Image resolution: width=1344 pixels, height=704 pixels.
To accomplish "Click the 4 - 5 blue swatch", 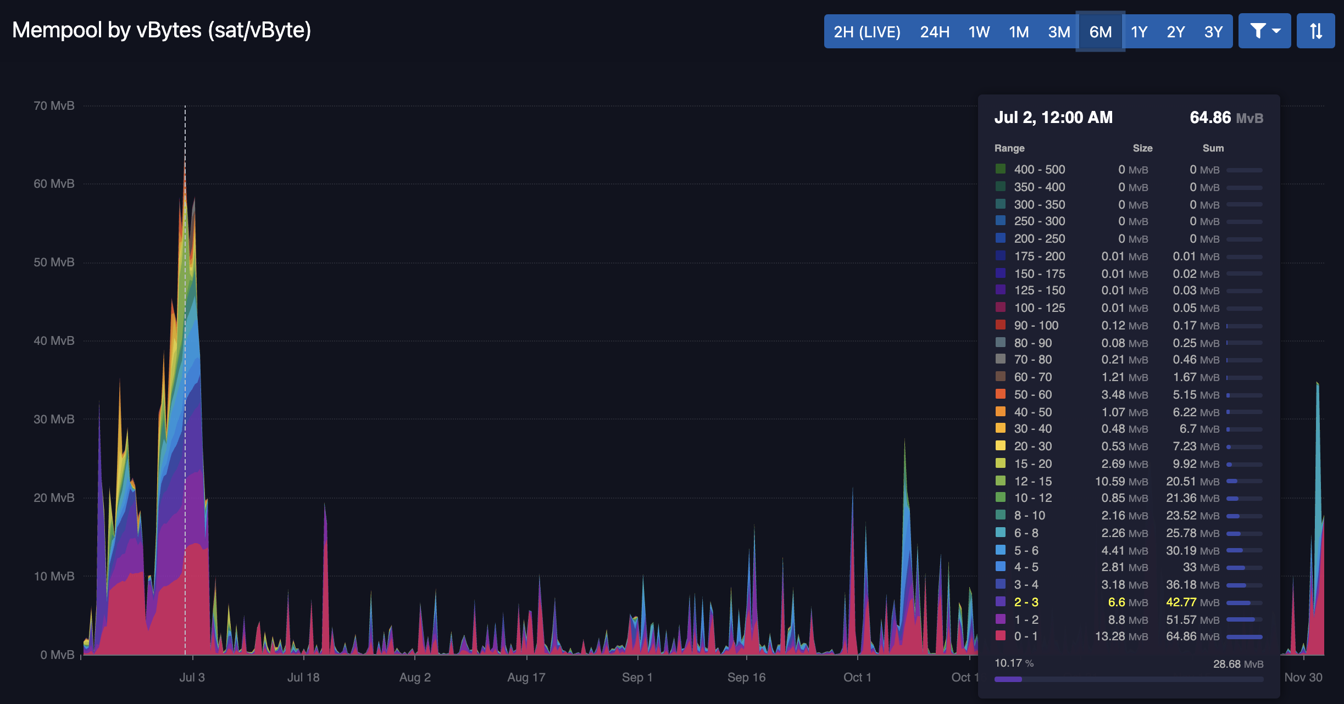I will 1001,566.
